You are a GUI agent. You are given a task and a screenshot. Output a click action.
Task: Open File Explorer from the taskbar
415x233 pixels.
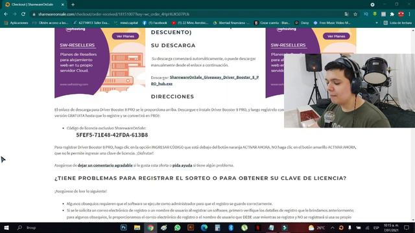[x=137, y=227]
